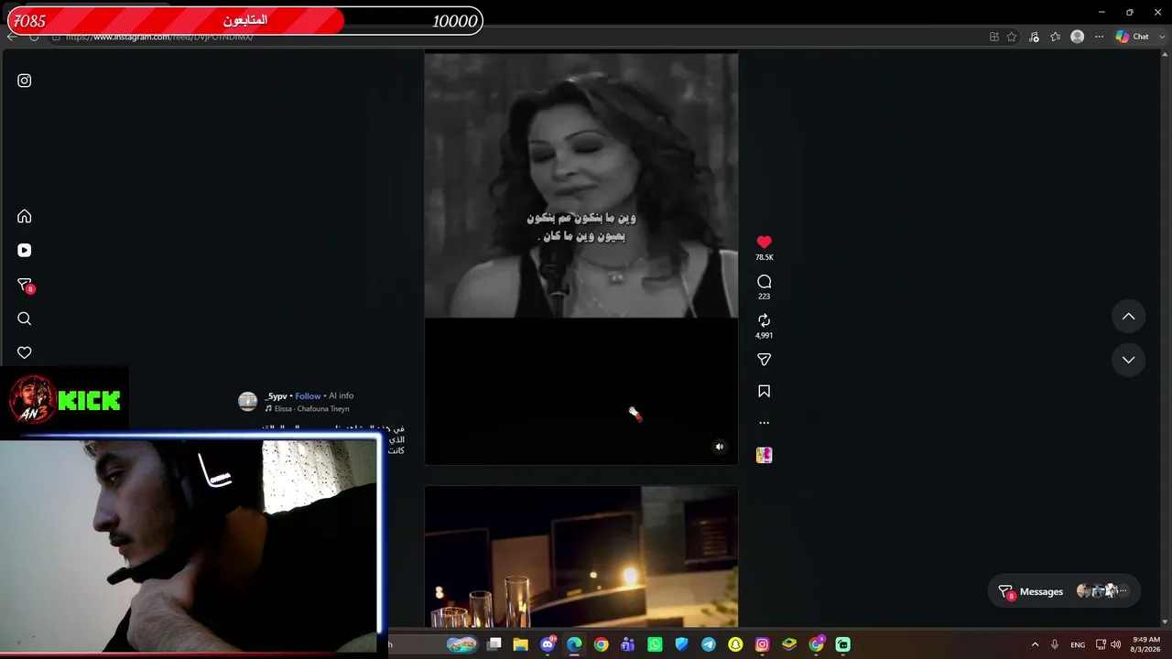Go to the next reel

pyautogui.click(x=1128, y=360)
